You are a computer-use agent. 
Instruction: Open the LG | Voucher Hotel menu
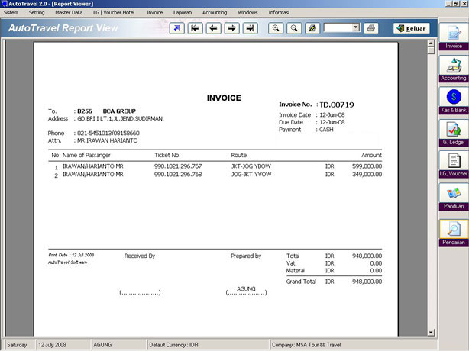114,12
